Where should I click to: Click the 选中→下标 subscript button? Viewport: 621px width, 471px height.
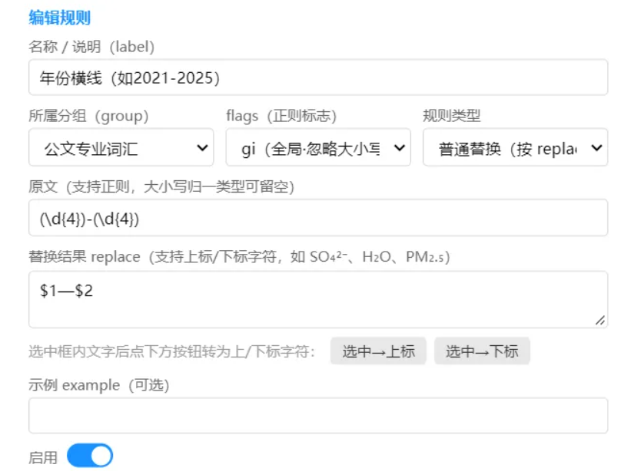pyautogui.click(x=482, y=351)
